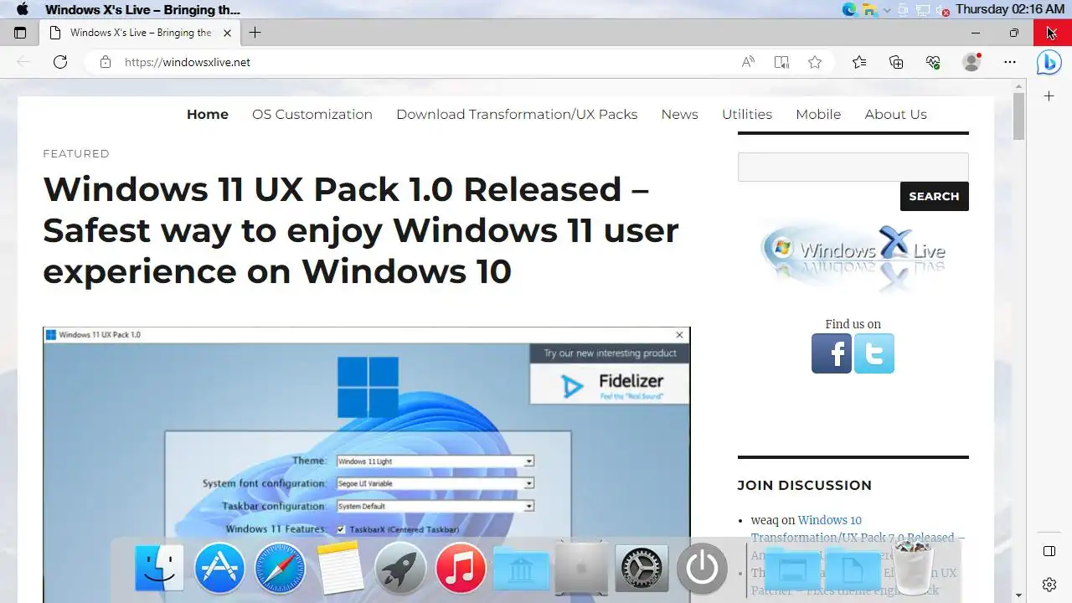Open Safari compass icon in dock
Image resolution: width=1072 pixels, height=603 pixels.
280,568
